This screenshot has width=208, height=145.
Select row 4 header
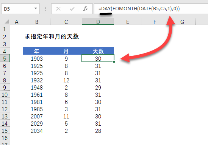point(5,51)
